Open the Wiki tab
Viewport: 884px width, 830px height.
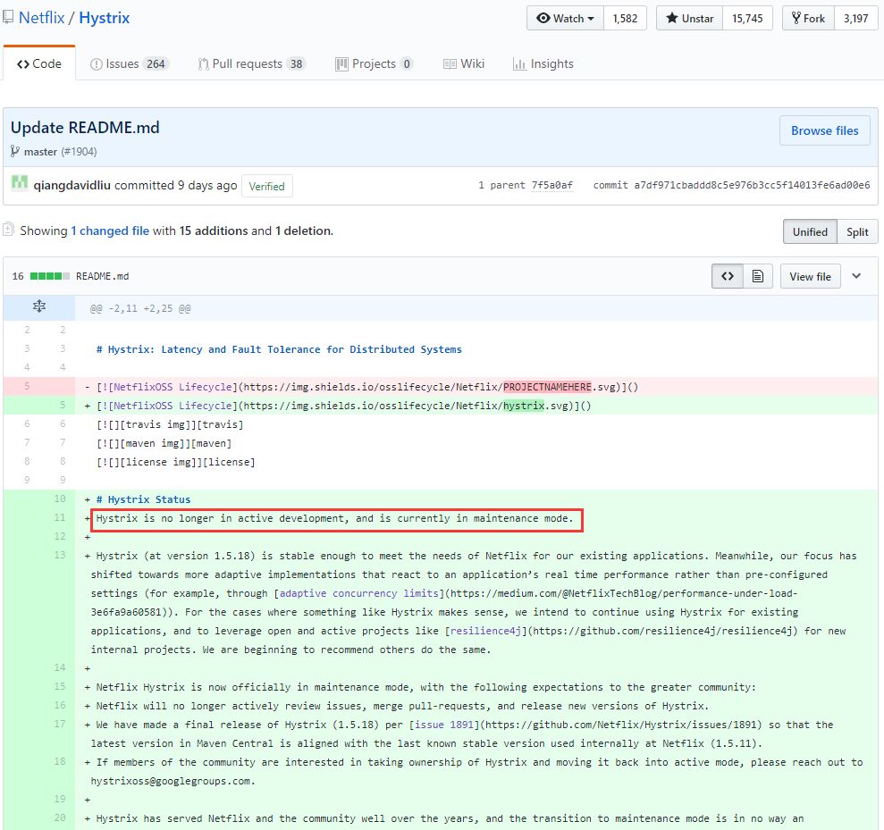464,63
